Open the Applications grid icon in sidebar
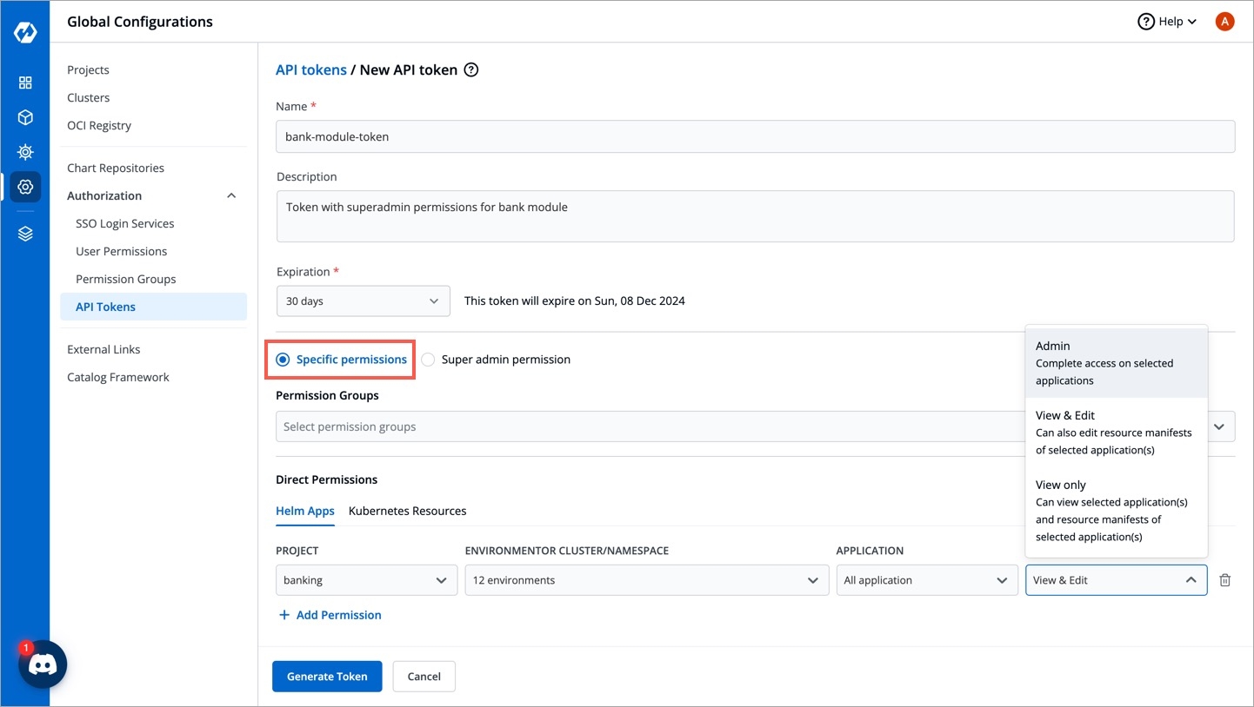This screenshot has width=1254, height=707. coord(25,83)
